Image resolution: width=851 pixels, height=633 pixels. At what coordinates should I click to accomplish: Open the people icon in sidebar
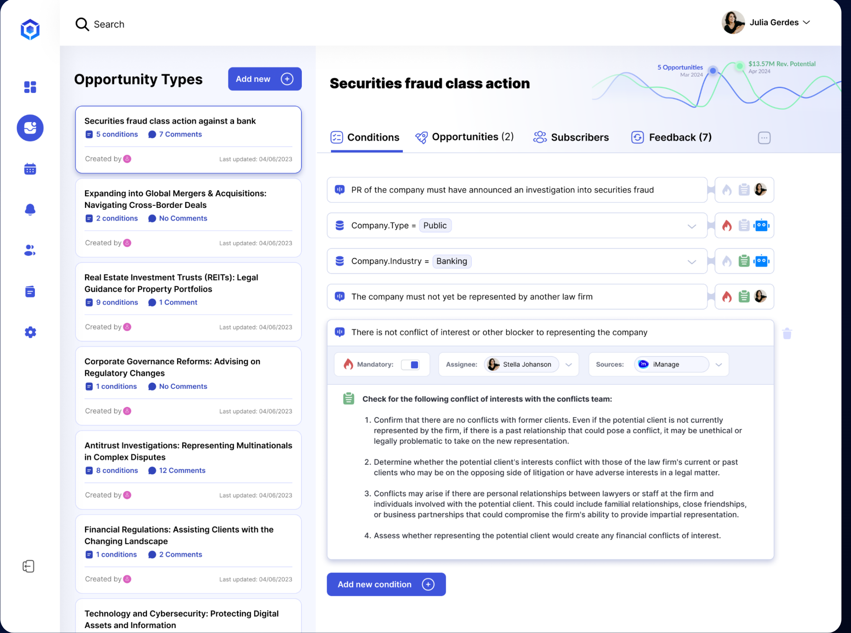coord(30,250)
